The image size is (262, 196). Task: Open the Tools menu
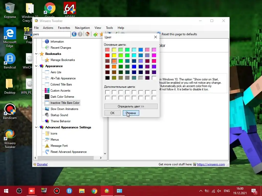click(109, 28)
